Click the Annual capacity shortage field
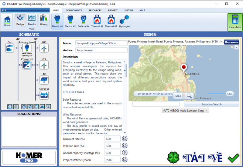This screenshot has width=243, height=167. (112, 153)
